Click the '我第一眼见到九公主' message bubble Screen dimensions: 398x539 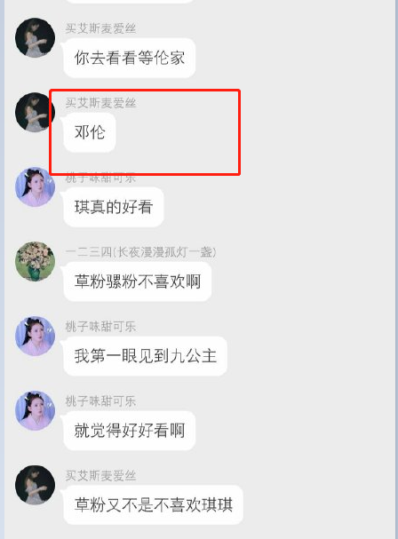pyautogui.click(x=145, y=356)
